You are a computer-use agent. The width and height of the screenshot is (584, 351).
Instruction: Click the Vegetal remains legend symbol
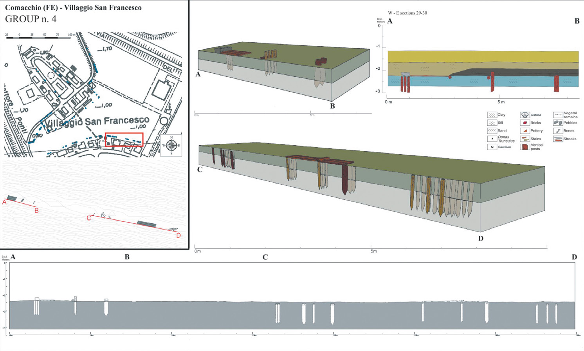[558, 115]
